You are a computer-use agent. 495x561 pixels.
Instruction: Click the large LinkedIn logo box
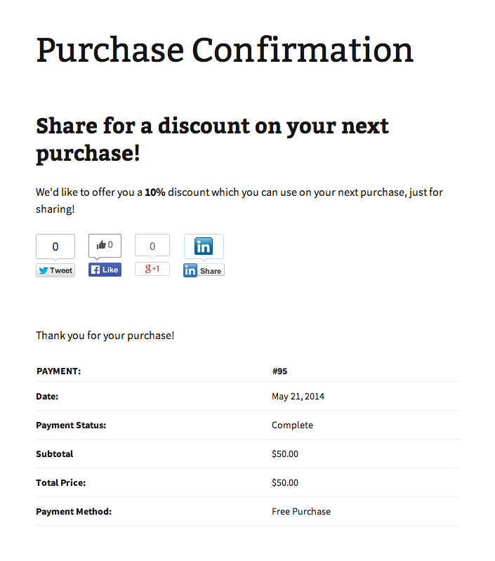click(204, 246)
